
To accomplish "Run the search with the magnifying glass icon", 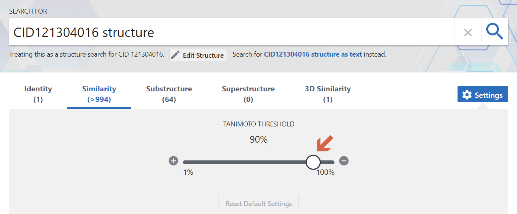I will tap(495, 32).
